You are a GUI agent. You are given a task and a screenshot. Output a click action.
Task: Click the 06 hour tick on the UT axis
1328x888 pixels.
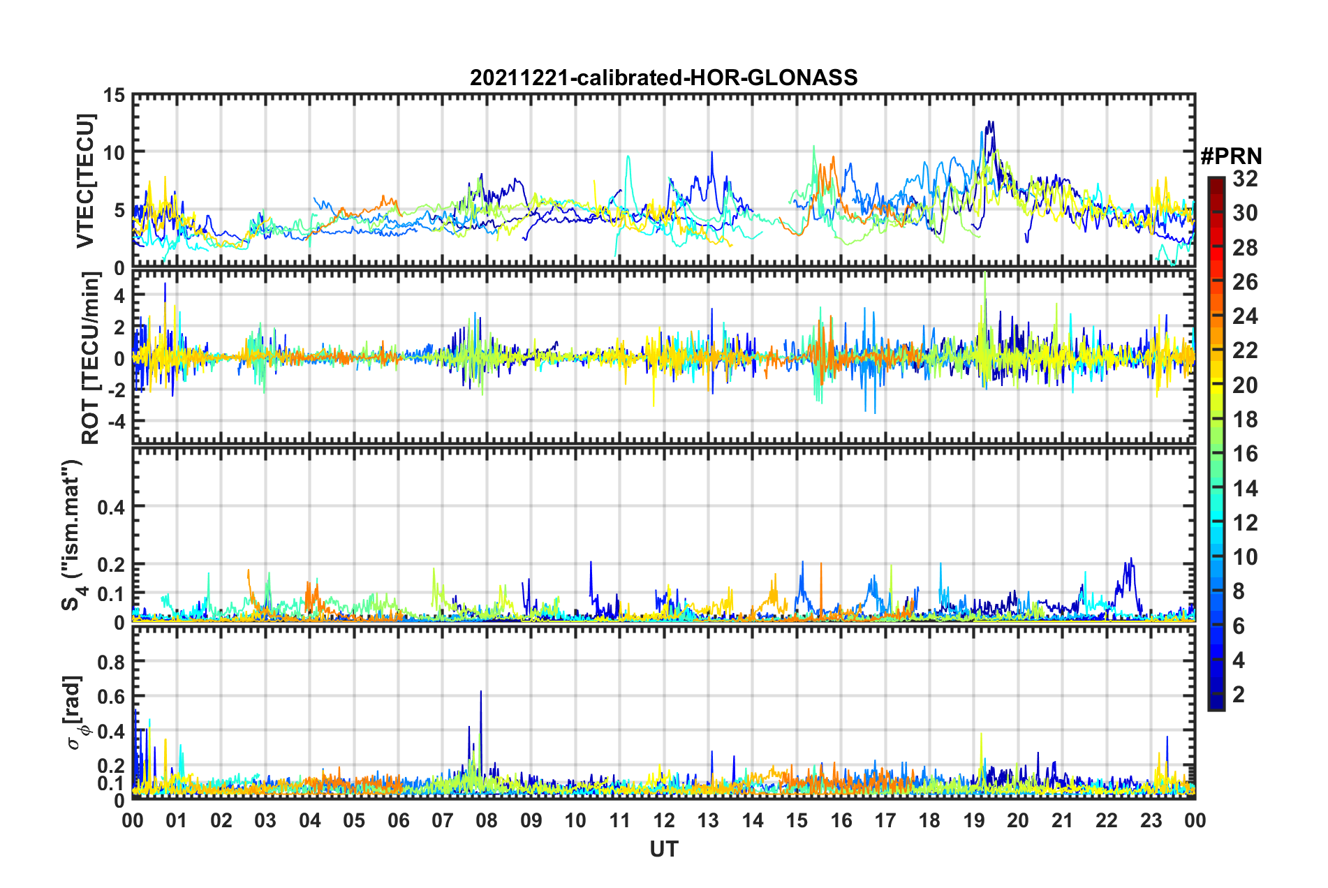399,820
